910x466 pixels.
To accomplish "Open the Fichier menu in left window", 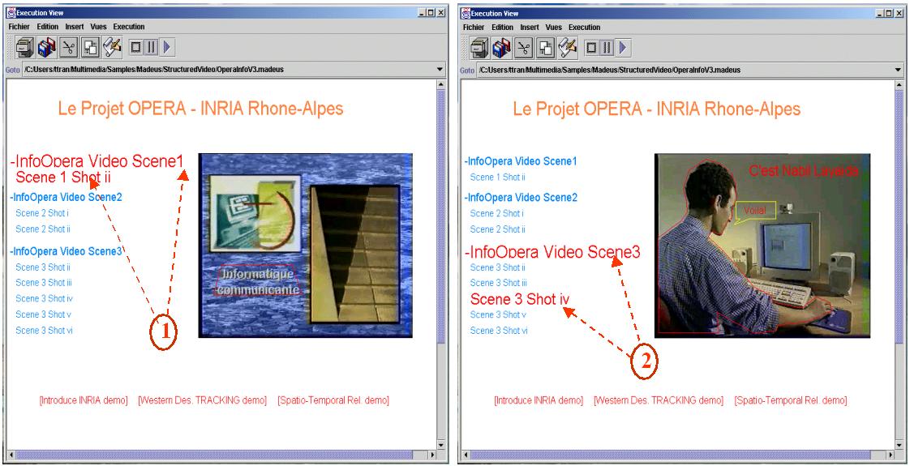I will [x=19, y=27].
